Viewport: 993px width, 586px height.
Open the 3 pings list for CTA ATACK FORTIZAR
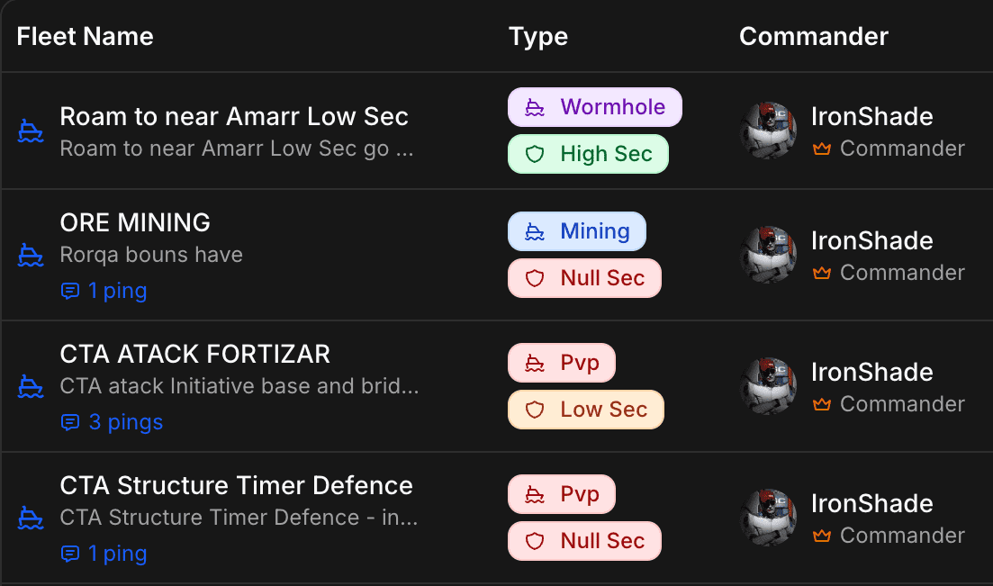tap(111, 421)
